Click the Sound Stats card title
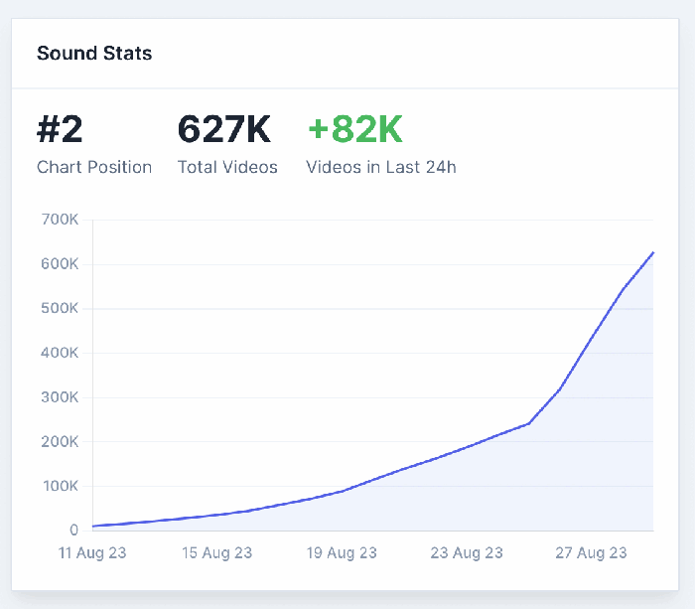Screen dimensions: 695x609 click(x=94, y=53)
